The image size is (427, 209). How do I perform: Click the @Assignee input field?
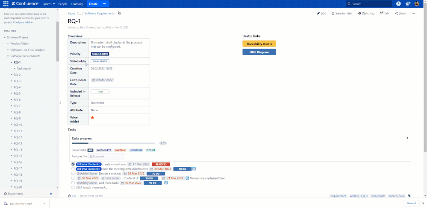click(106, 156)
